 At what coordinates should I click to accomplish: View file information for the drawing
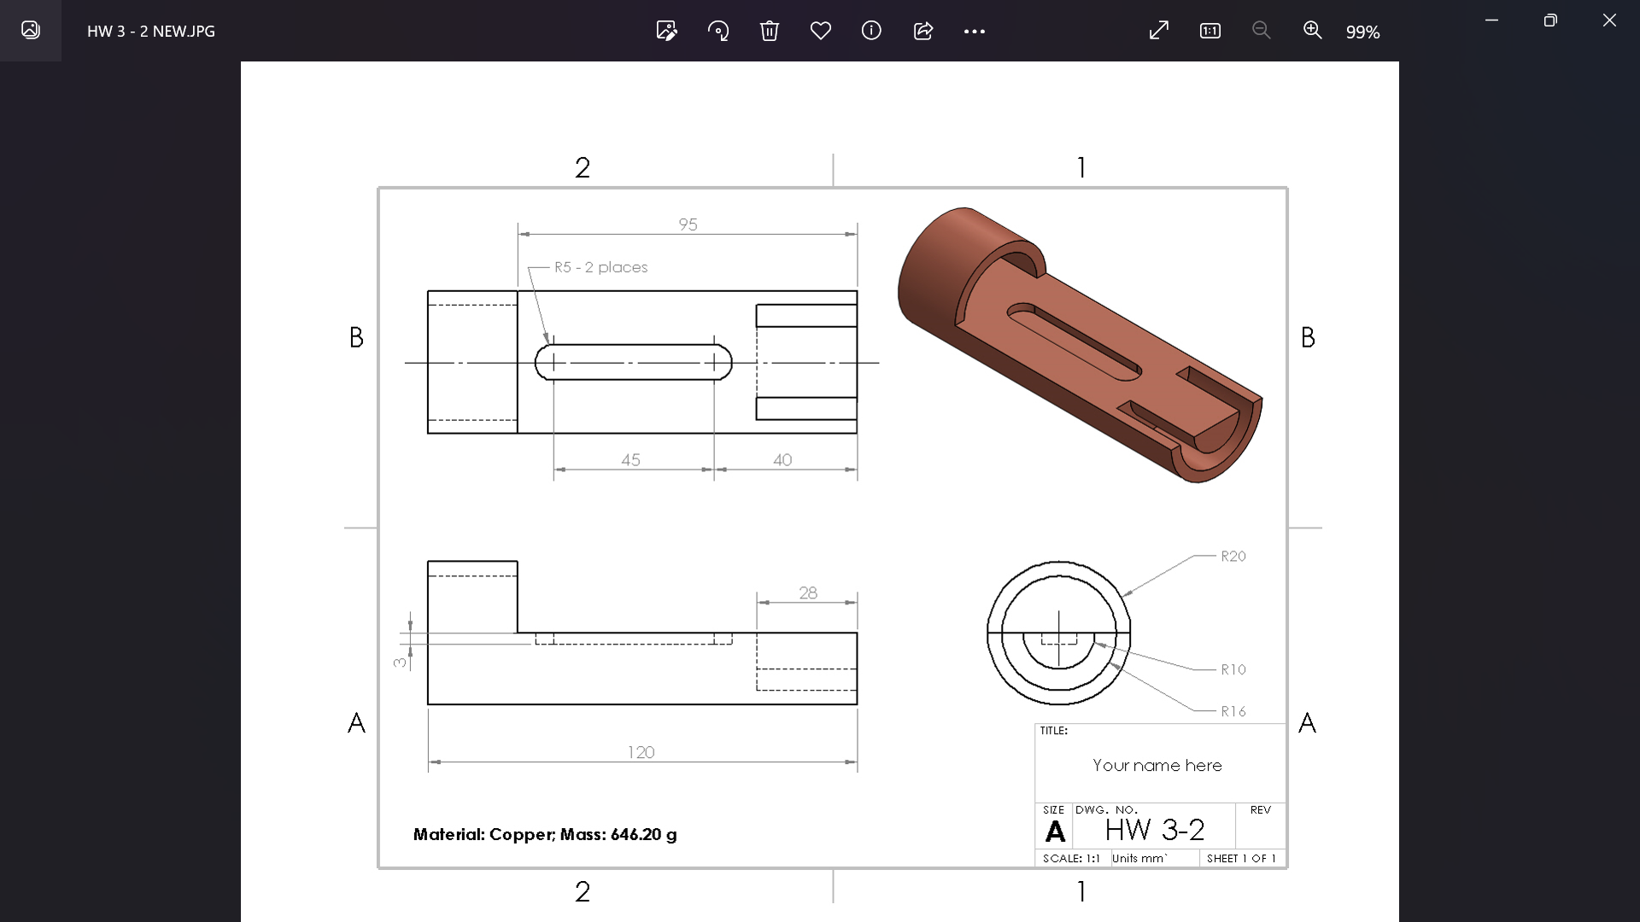tap(872, 31)
